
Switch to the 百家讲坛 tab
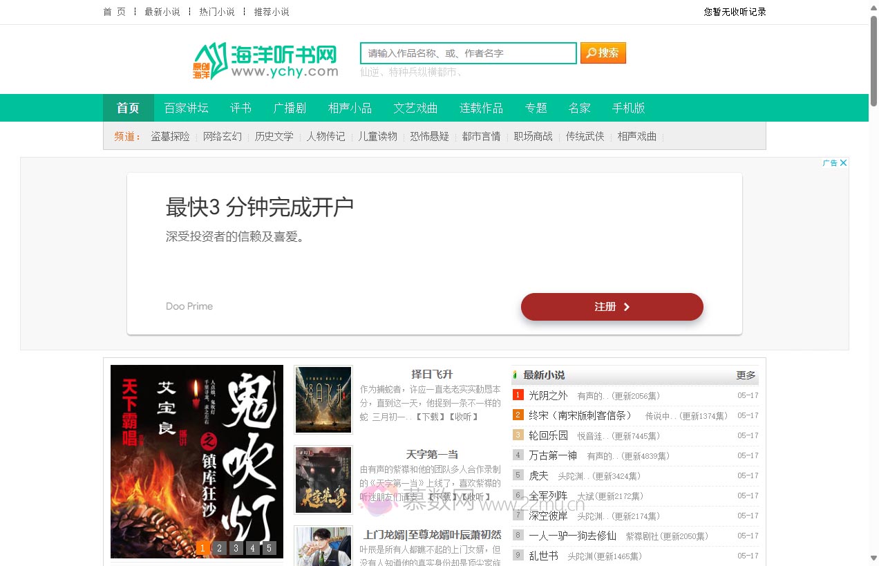pyautogui.click(x=187, y=108)
